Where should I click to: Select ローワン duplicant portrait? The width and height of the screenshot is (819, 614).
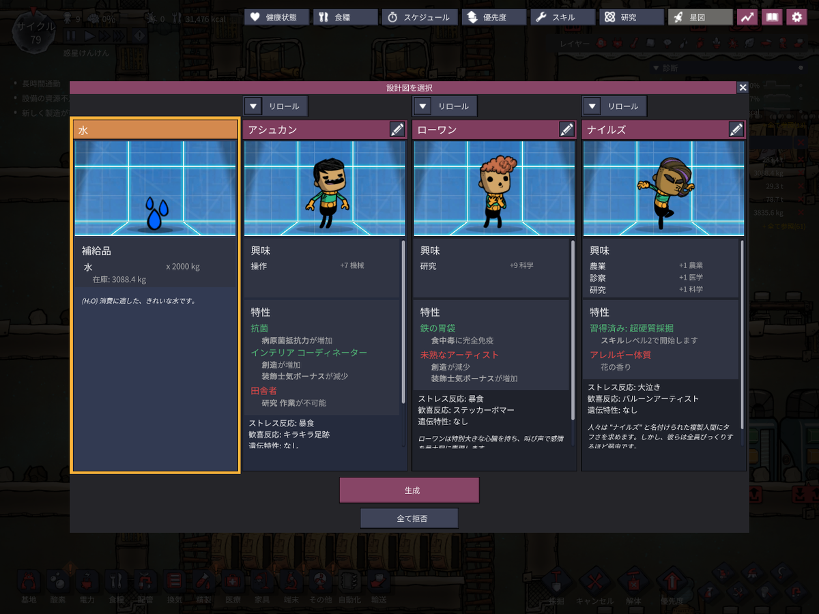click(494, 188)
